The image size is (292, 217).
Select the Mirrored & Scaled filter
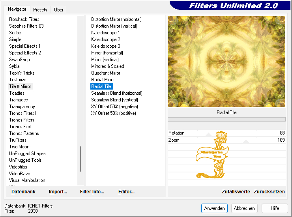(107, 66)
